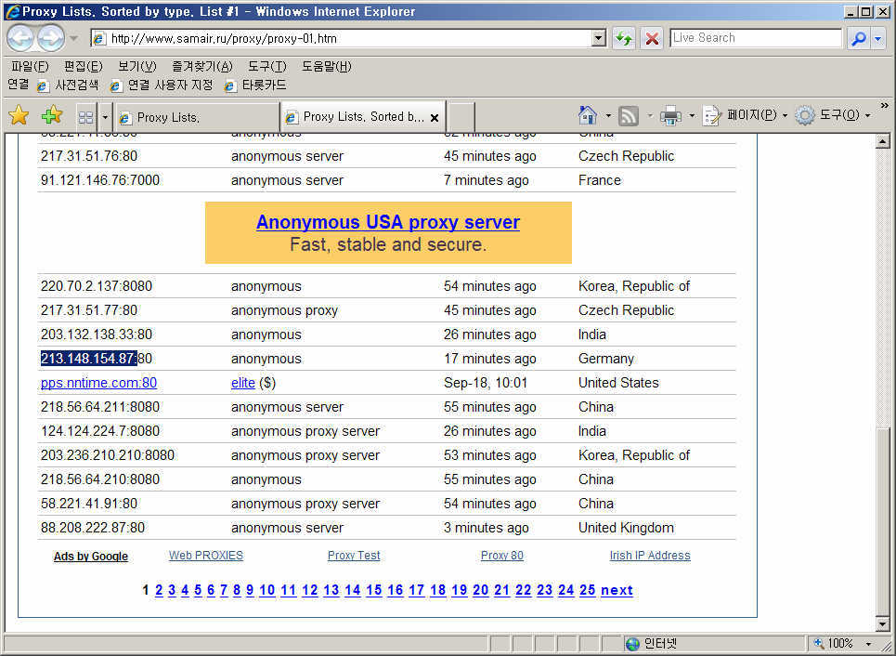Expand the address bar history dropdown
This screenshot has width=896, height=656.
tap(599, 38)
